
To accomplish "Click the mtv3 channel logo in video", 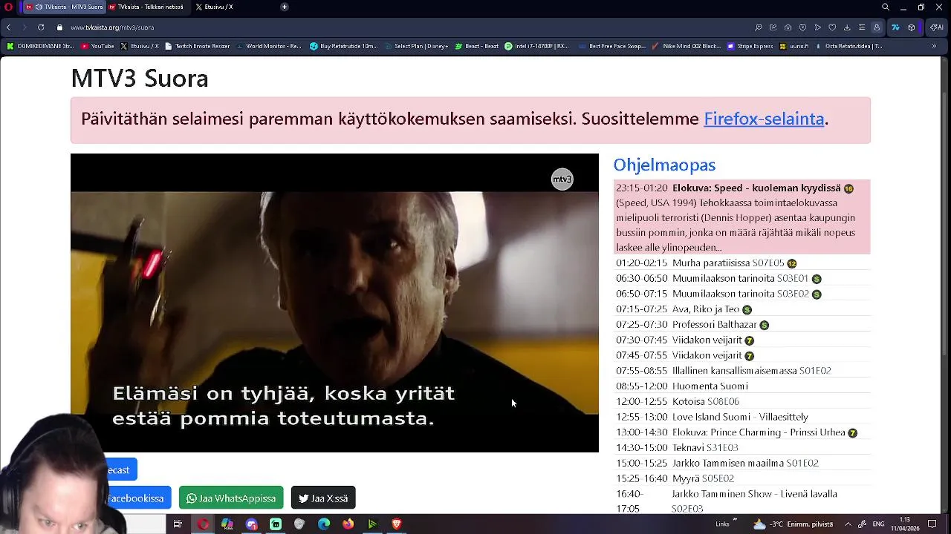I will [x=562, y=179].
